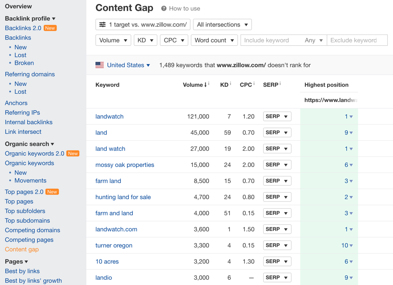Image resolution: width=393 pixels, height=285 pixels.
Task: Open the All intersections dropdown
Action: coord(222,24)
